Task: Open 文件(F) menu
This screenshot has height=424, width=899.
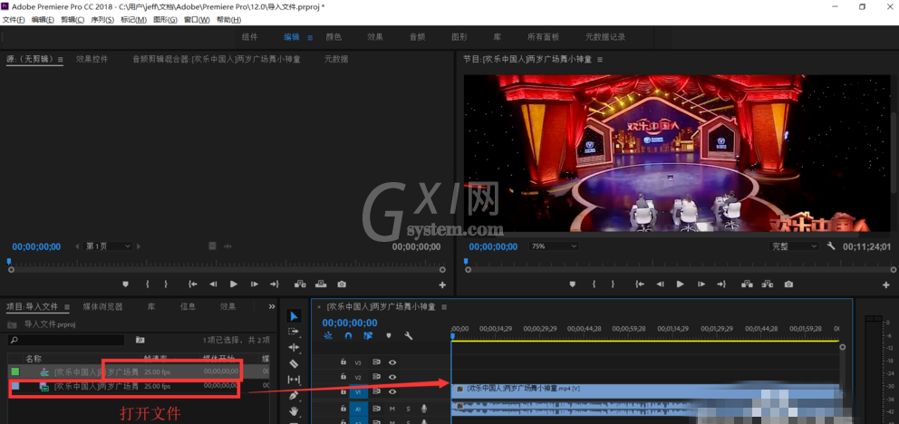Action: (14, 20)
